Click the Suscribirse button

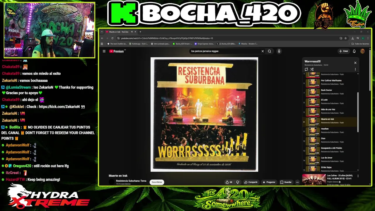[x=157, y=182]
